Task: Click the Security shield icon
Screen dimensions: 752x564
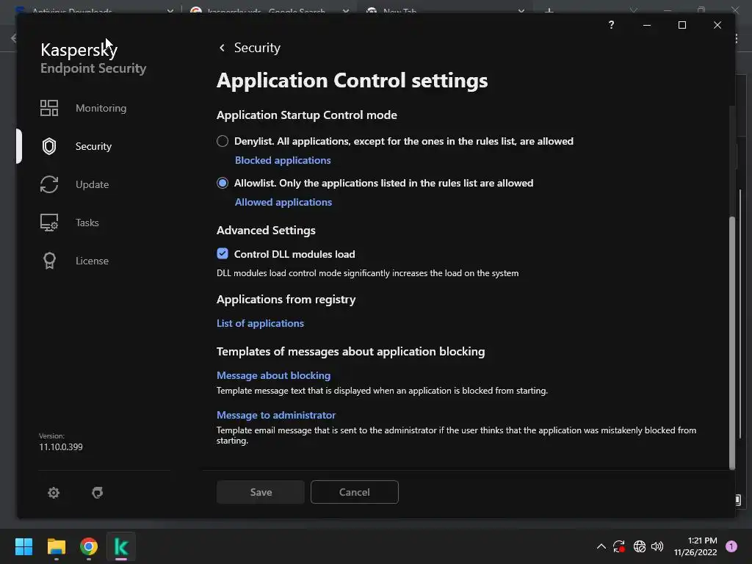Action: (x=49, y=146)
